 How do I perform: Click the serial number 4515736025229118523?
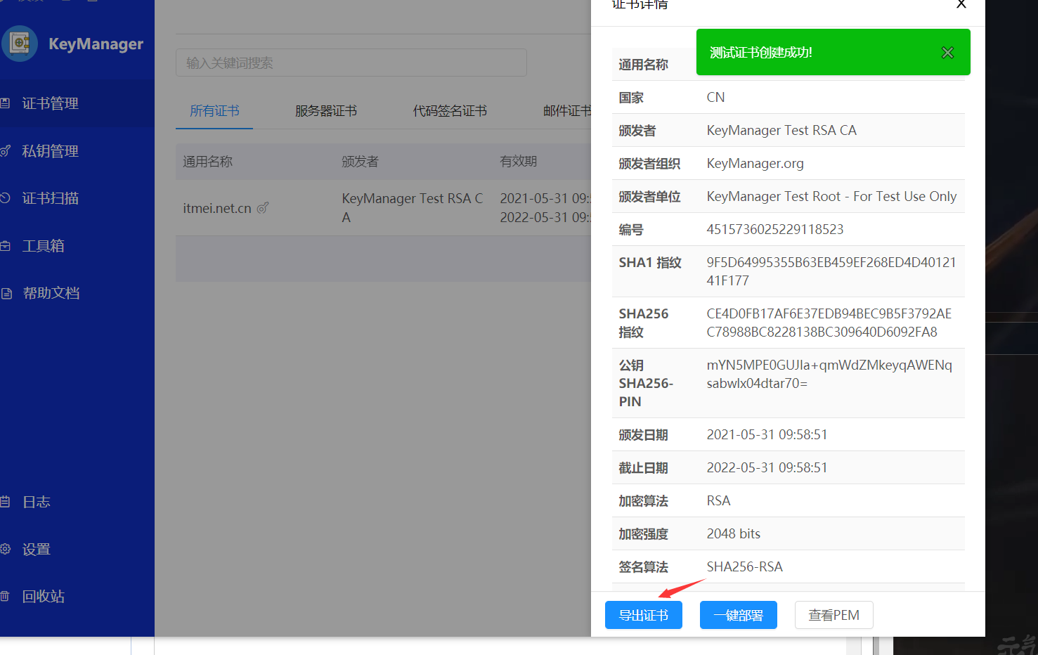pos(775,229)
